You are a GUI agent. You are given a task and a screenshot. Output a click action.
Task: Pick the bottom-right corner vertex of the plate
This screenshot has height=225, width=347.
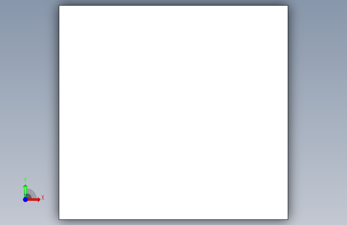pyautogui.click(x=288, y=219)
